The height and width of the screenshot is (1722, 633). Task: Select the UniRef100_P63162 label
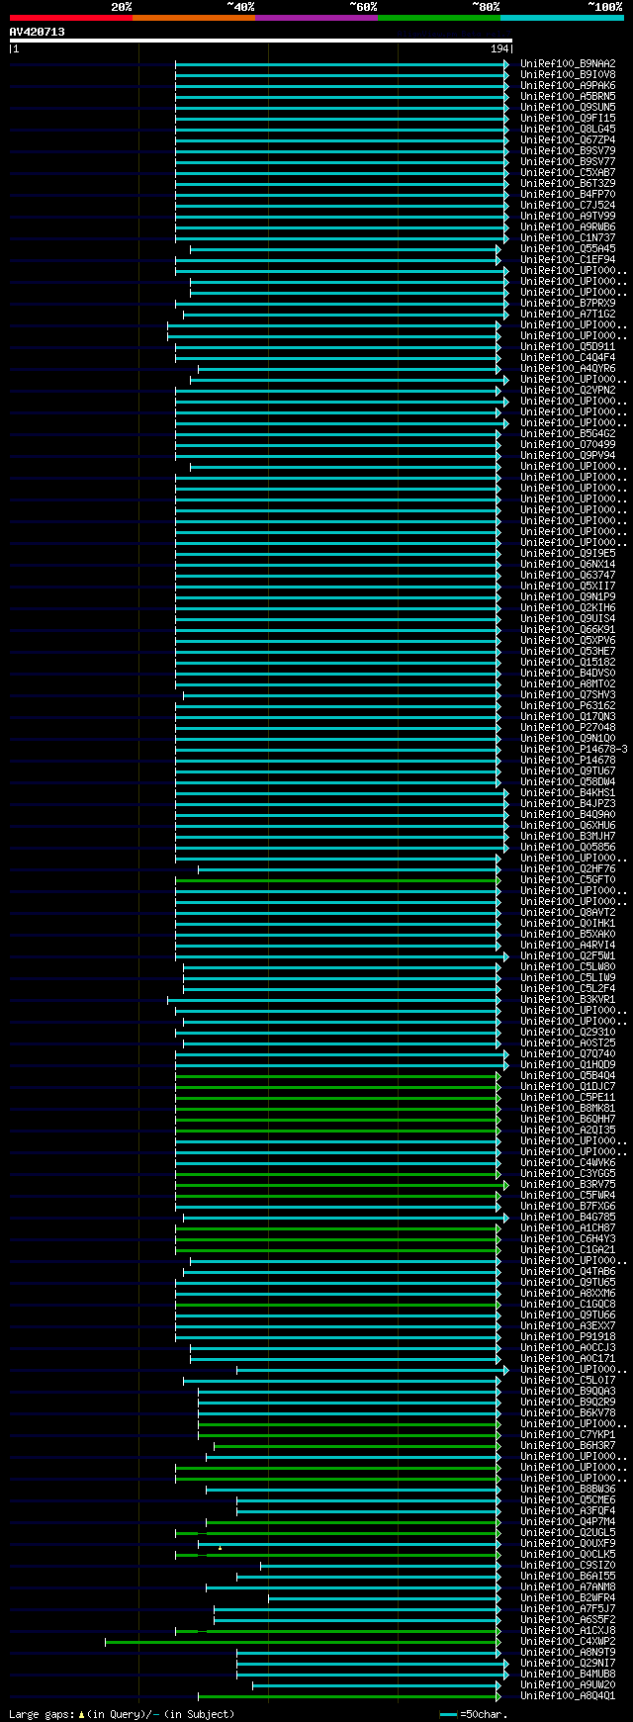pyautogui.click(x=568, y=705)
